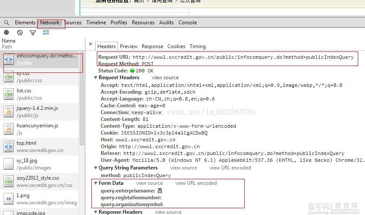Collapse the Form Data section
Image resolution: width=365 pixels, height=215 pixels.
tap(96, 183)
